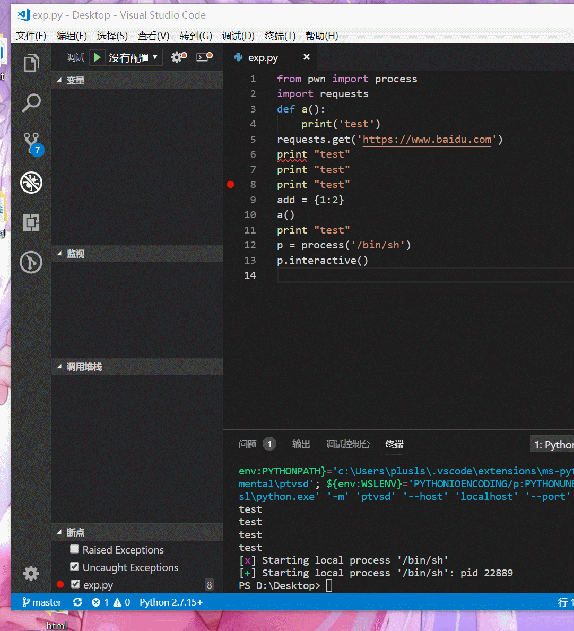Click the sync changes icon in status bar

(77, 602)
